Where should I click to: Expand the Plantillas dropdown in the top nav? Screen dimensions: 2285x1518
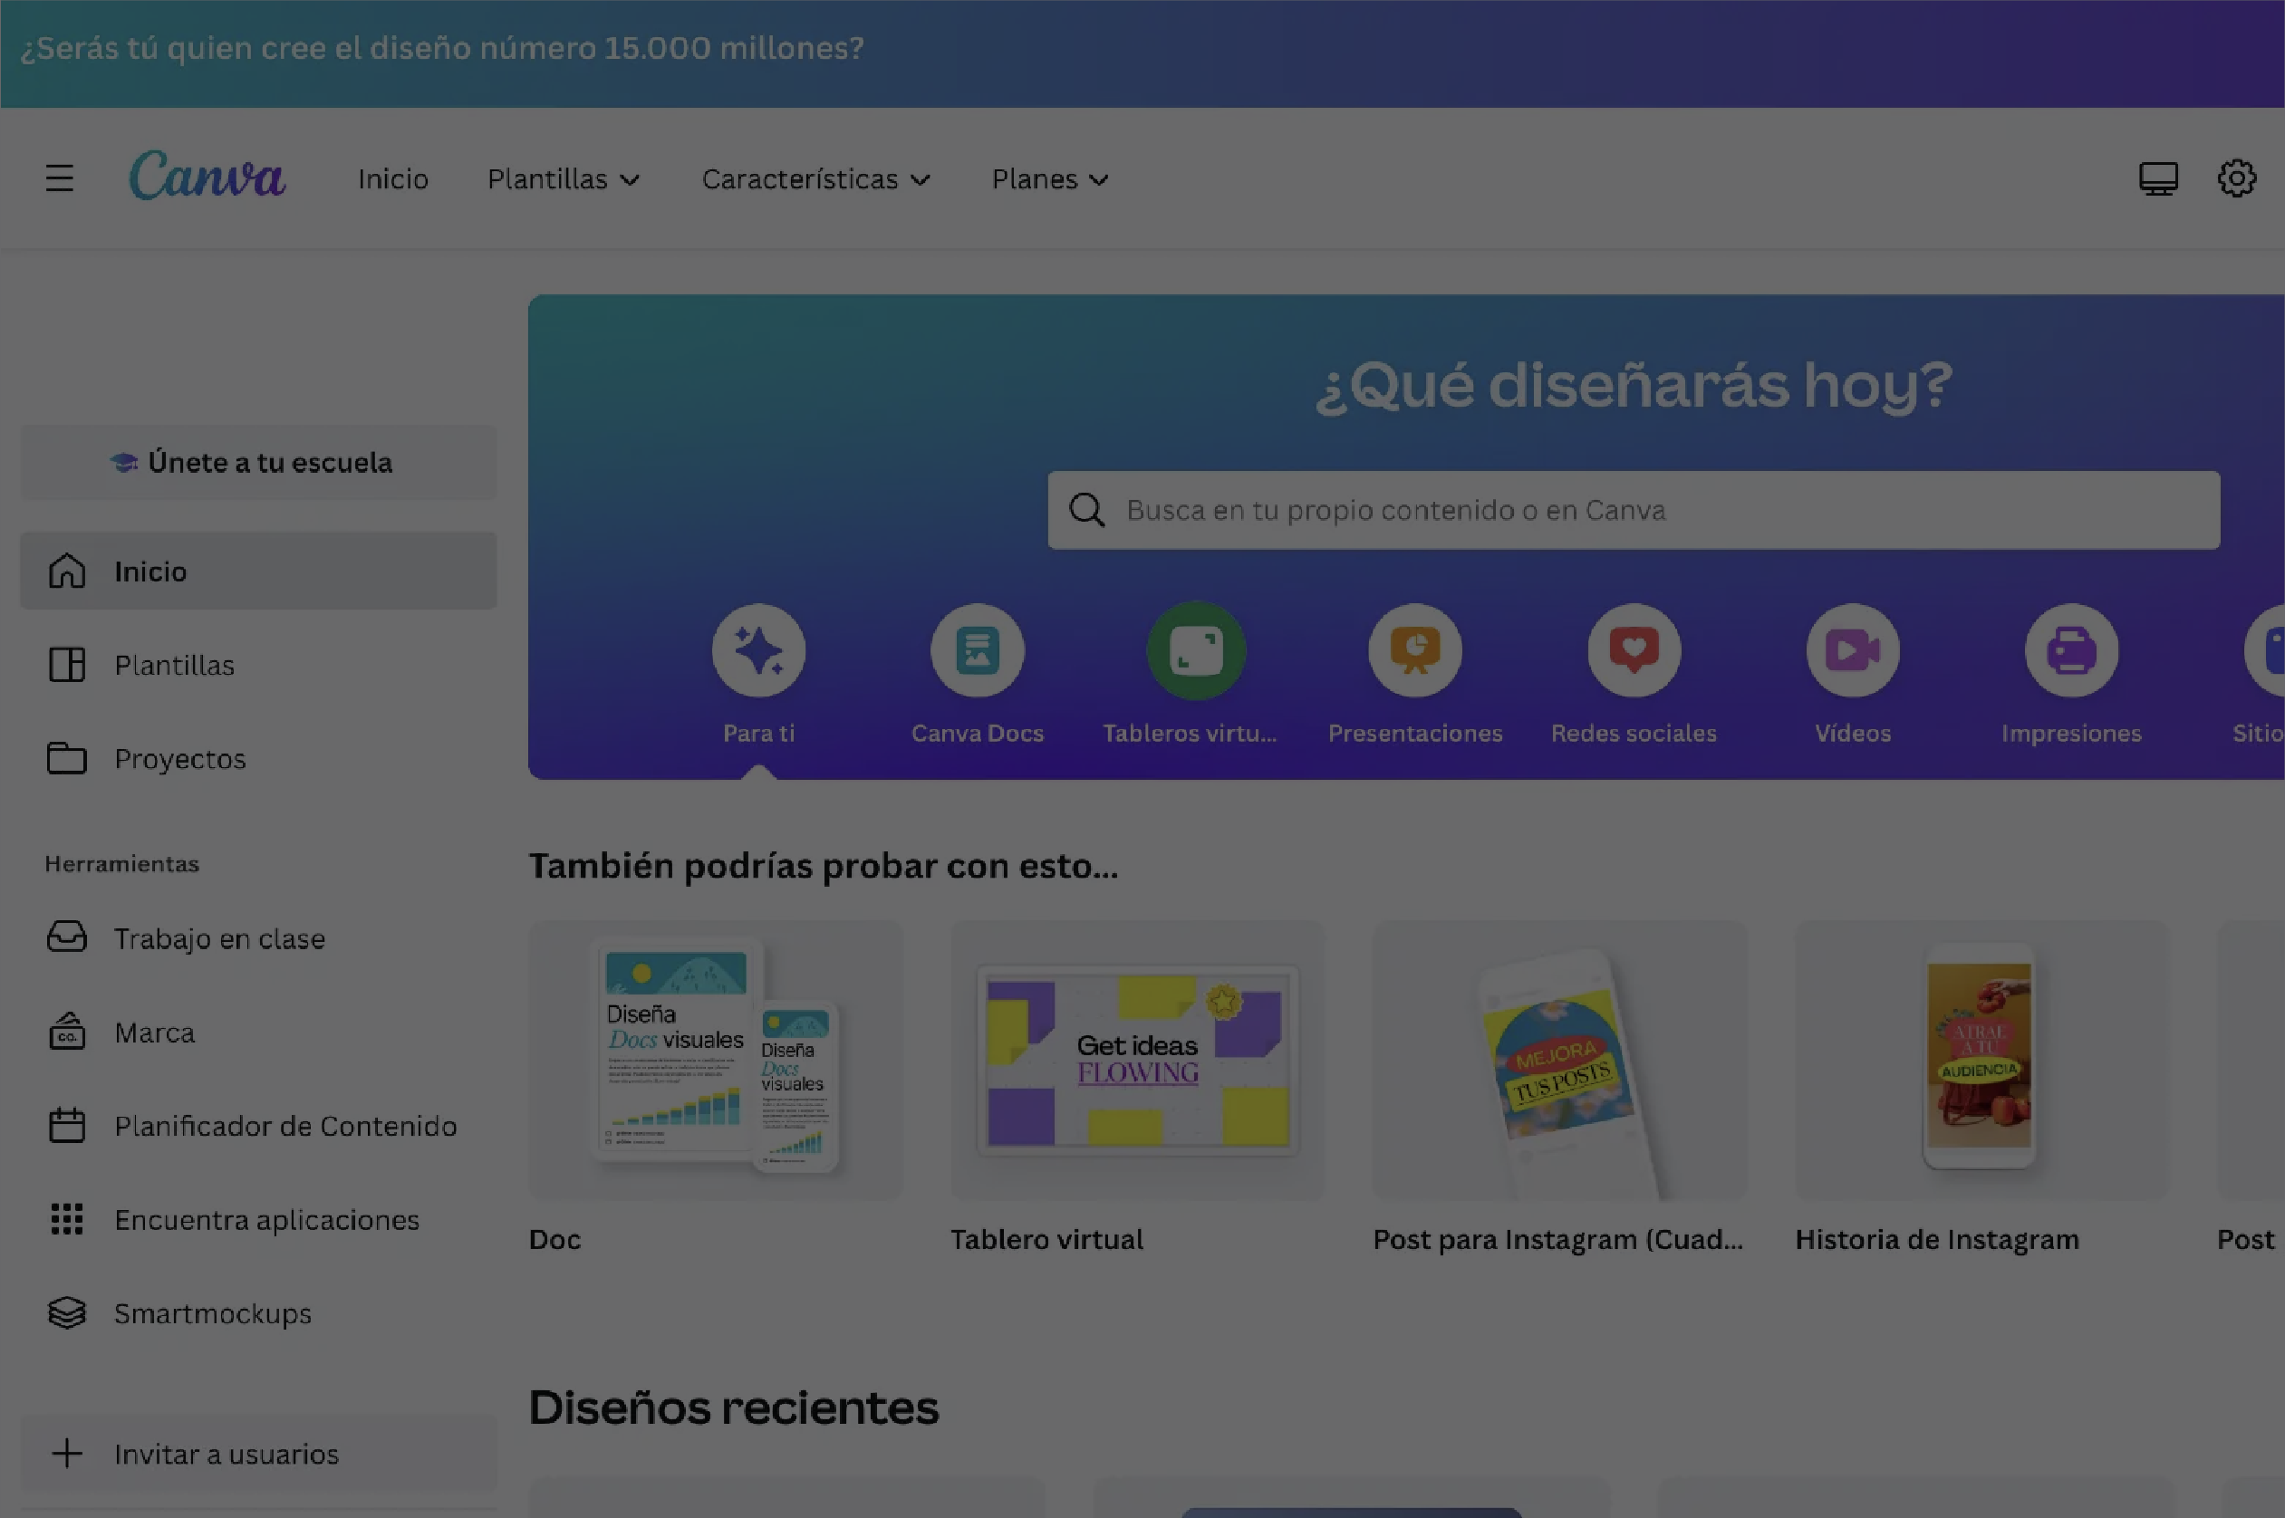563,179
